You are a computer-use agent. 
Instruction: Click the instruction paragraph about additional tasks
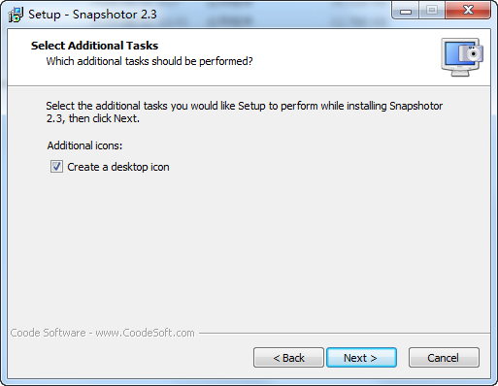pos(245,112)
